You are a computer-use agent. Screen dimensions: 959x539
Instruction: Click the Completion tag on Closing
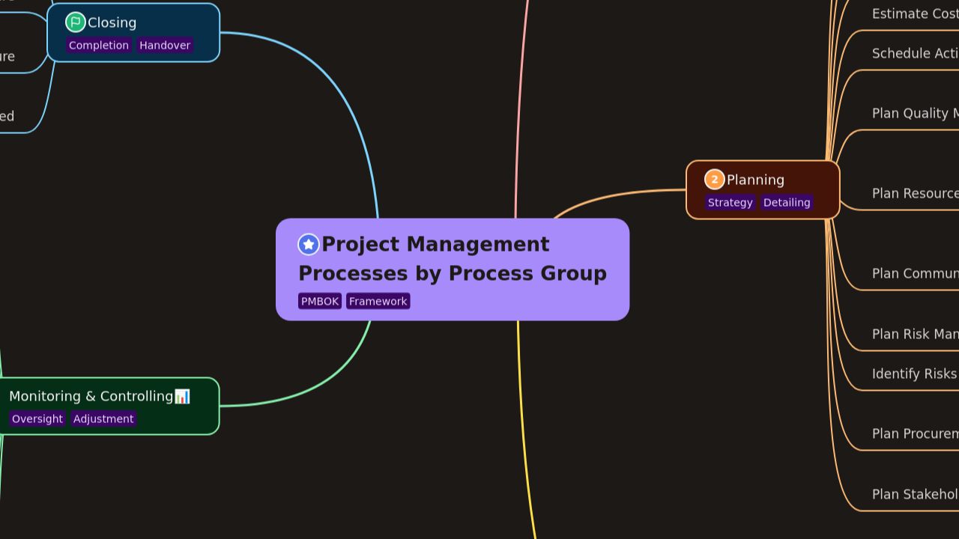pos(99,45)
